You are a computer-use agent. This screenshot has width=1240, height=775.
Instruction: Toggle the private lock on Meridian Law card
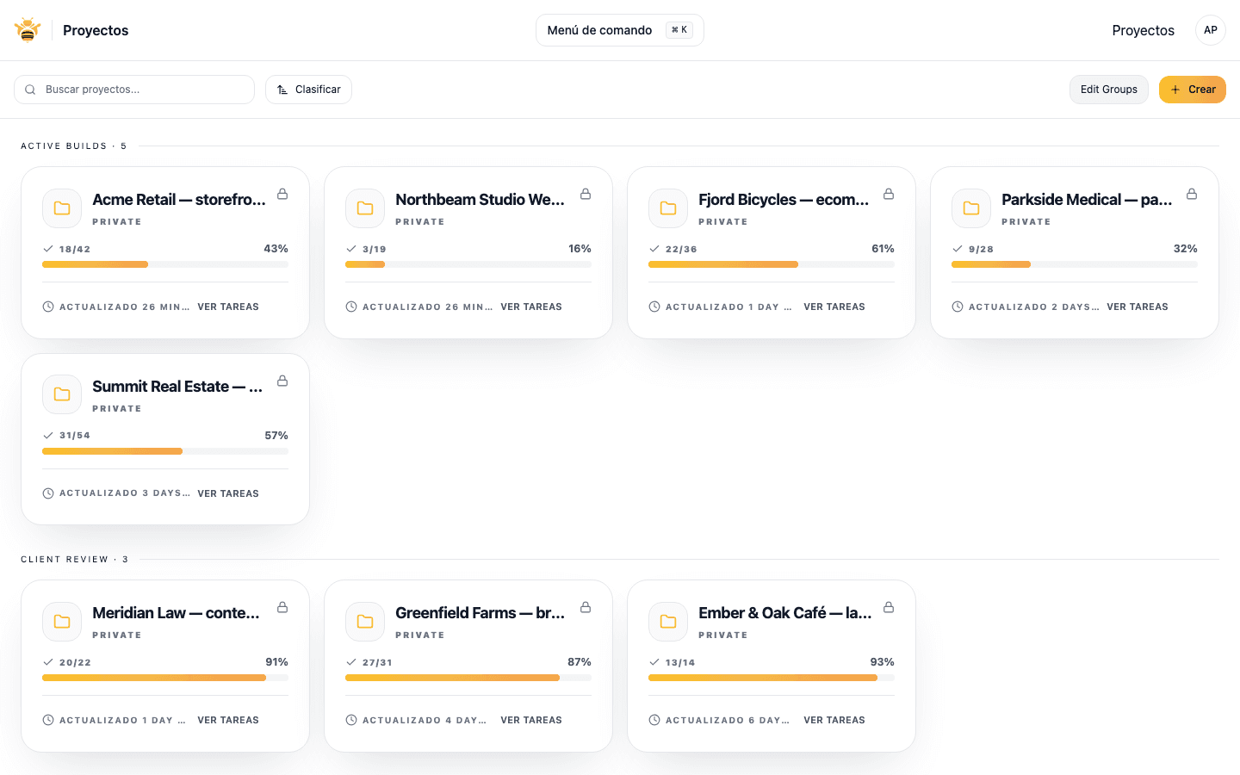[x=282, y=607]
